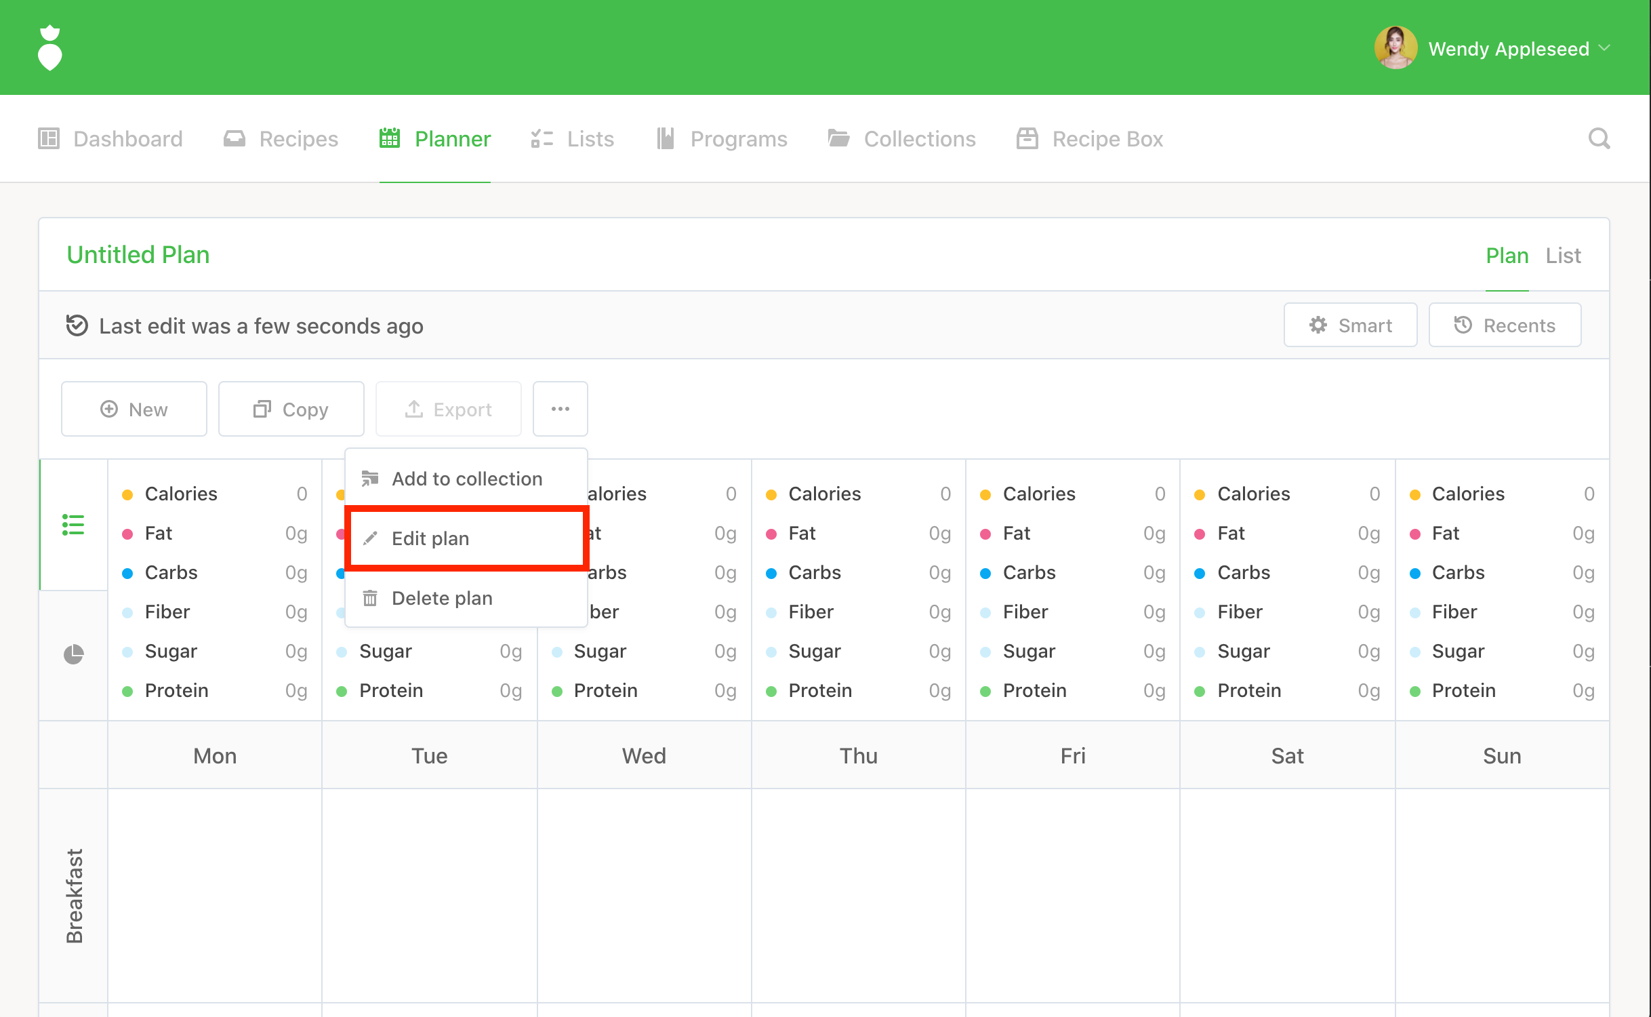Screen dimensions: 1651x1017
Task: Switch to the List view tab
Action: 1562,256
